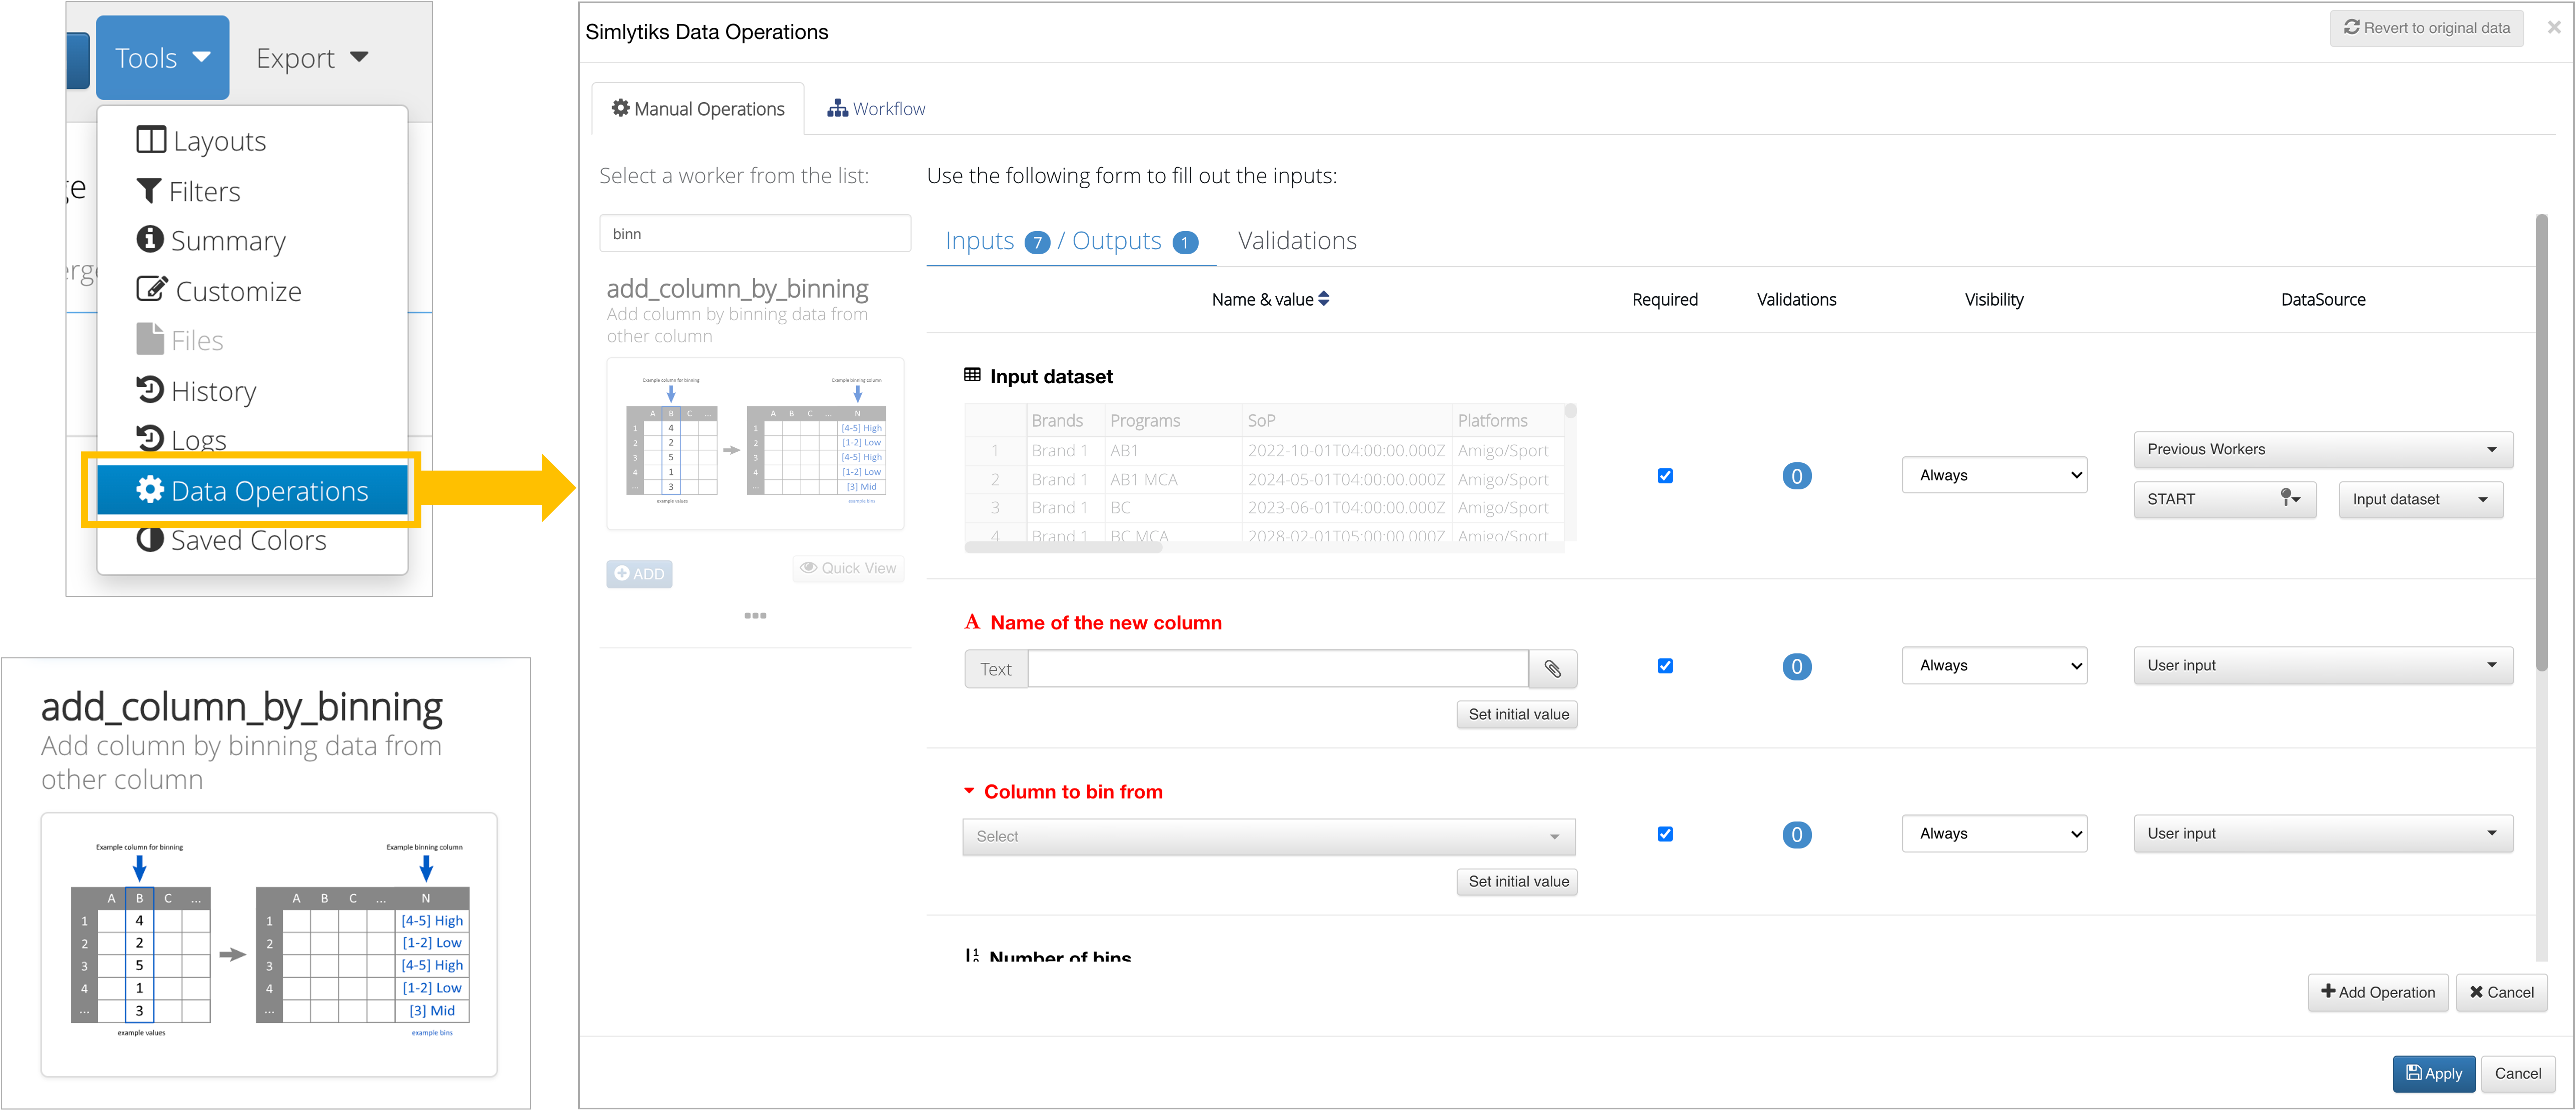The image size is (2576, 1110).
Task: Click the Input dataset table icon
Action: [972, 375]
